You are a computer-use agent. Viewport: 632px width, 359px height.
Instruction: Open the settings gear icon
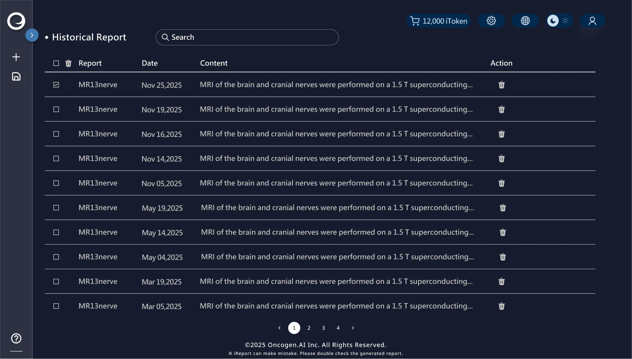pyautogui.click(x=491, y=21)
